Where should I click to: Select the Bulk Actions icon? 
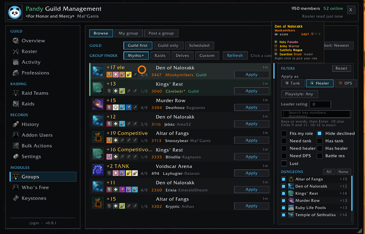tap(16, 146)
